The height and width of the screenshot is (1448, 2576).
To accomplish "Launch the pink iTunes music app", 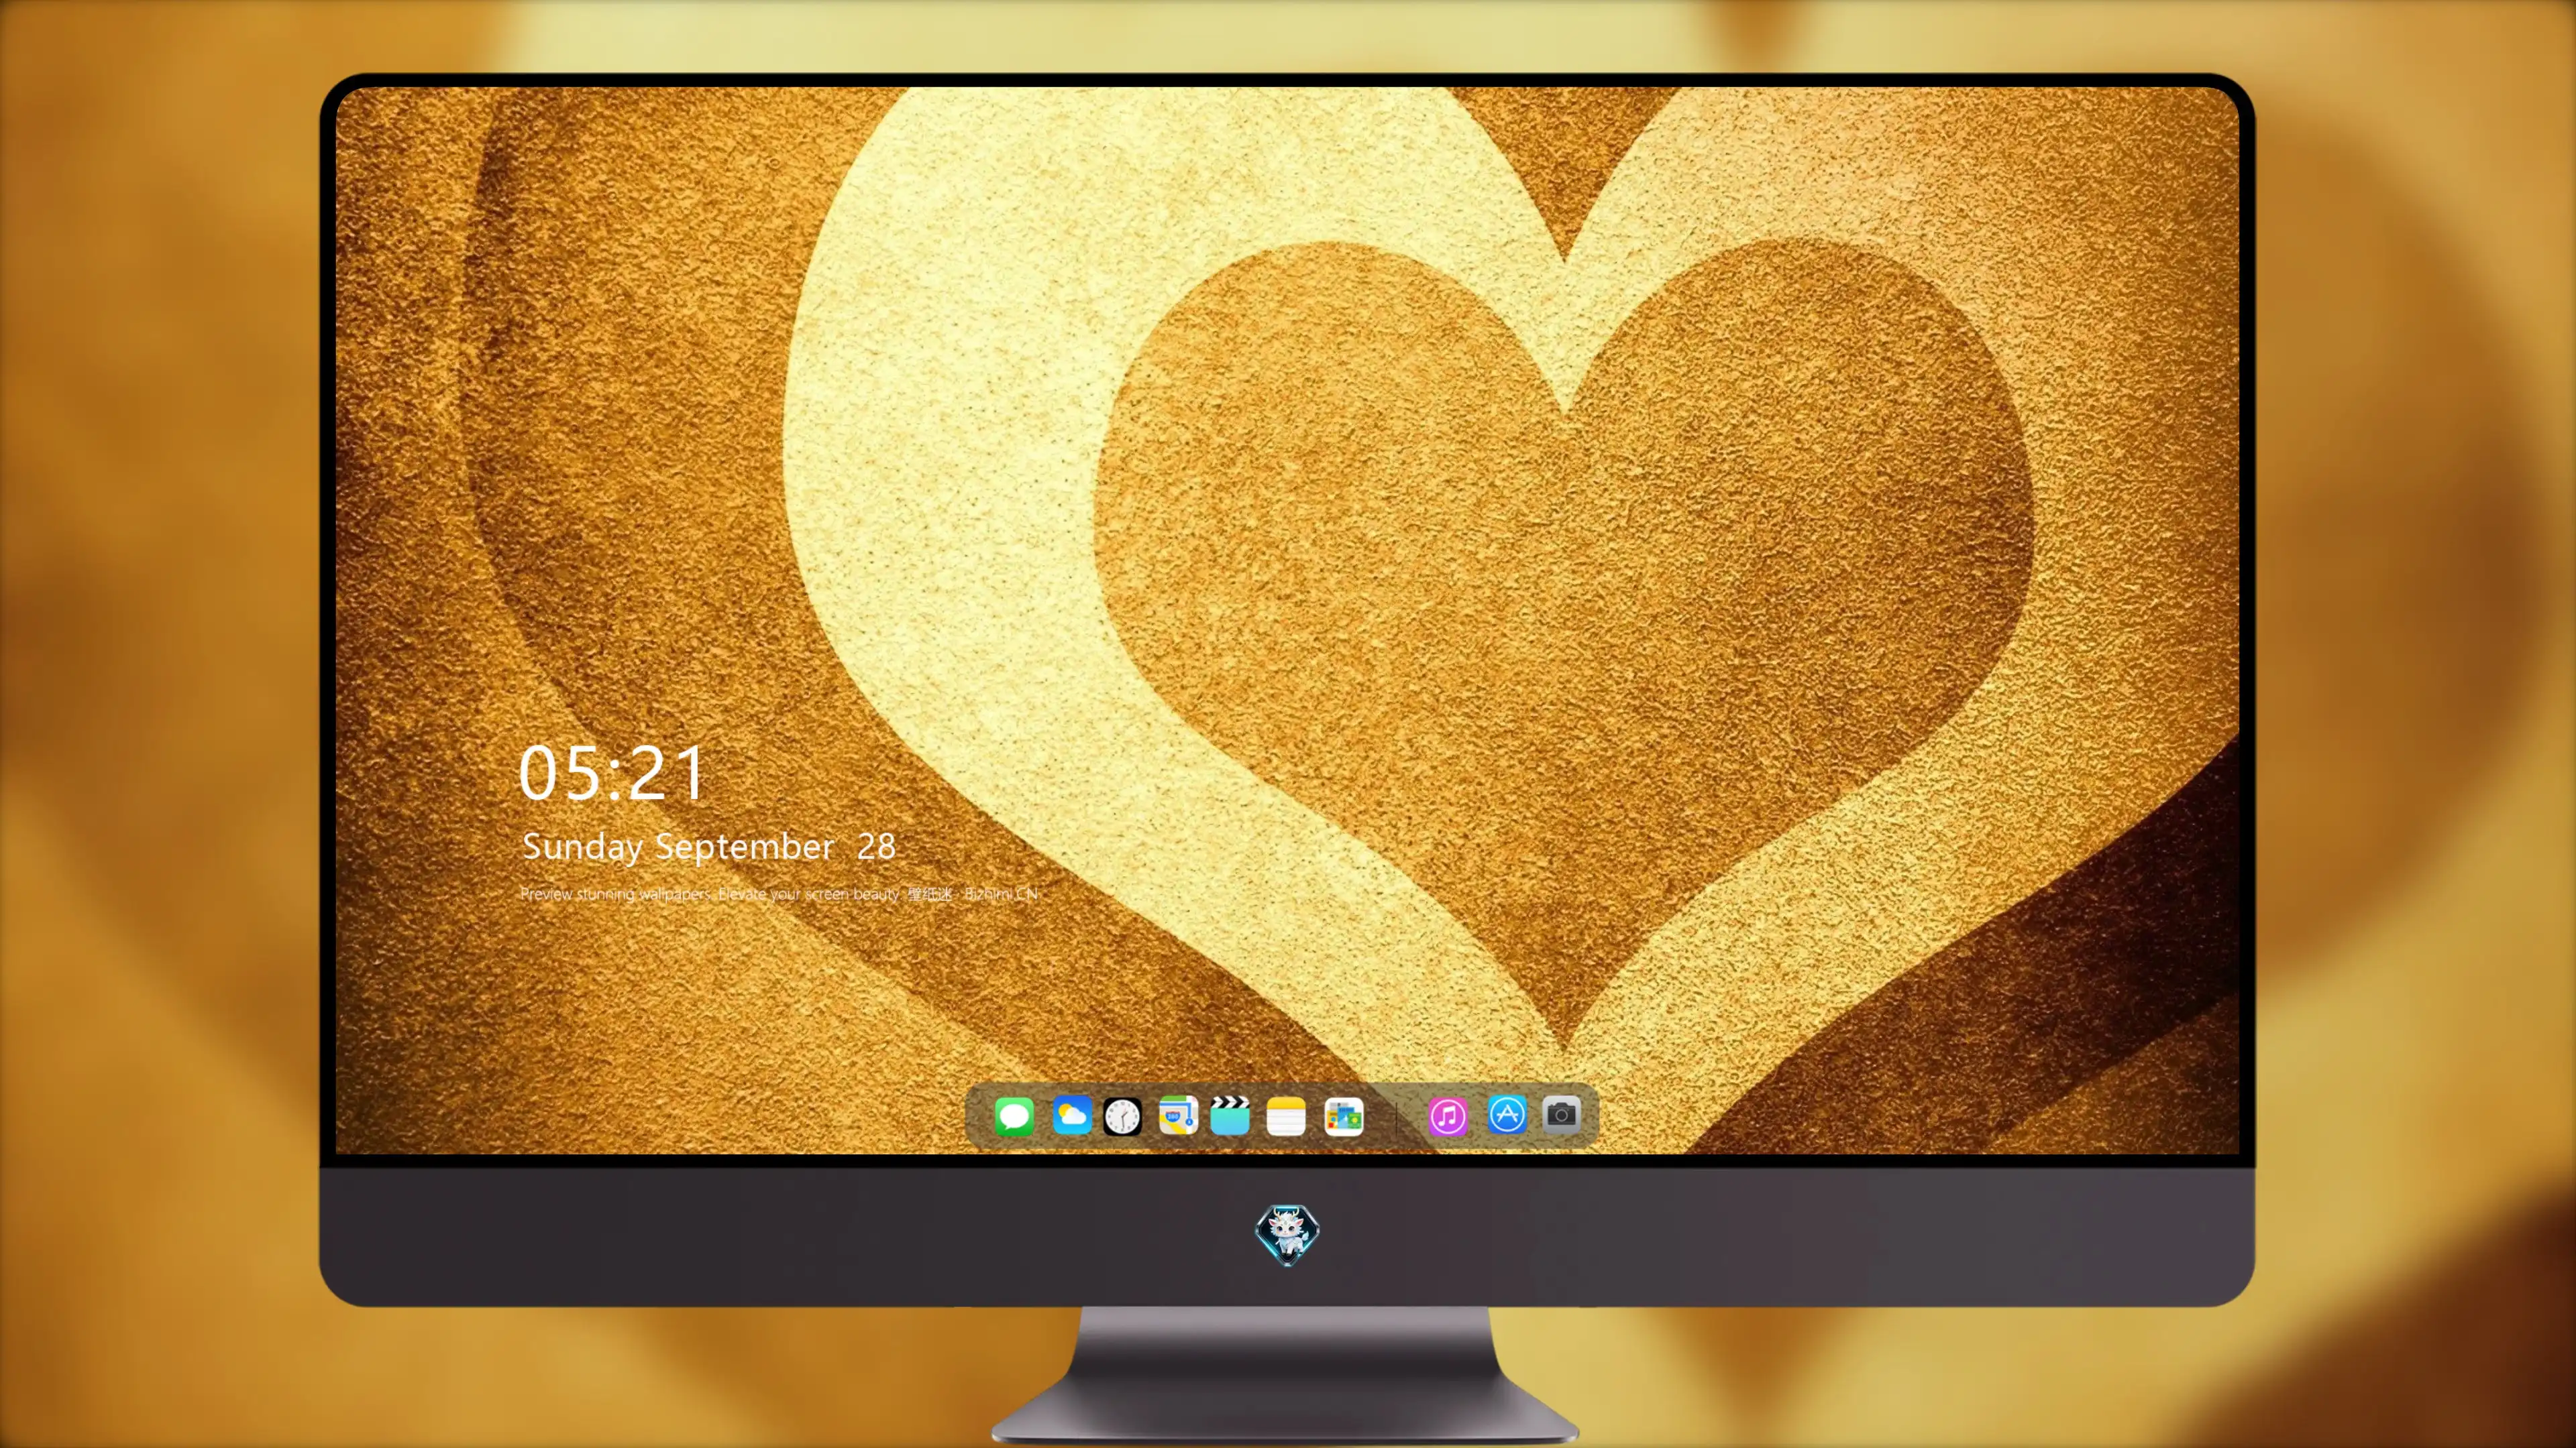I will pos(1448,1116).
